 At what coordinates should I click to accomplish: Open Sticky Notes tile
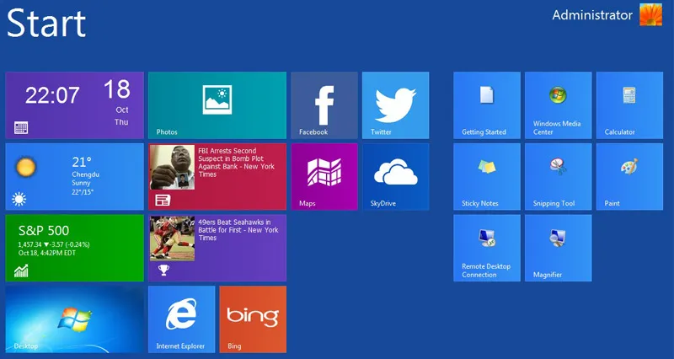pyautogui.click(x=486, y=176)
